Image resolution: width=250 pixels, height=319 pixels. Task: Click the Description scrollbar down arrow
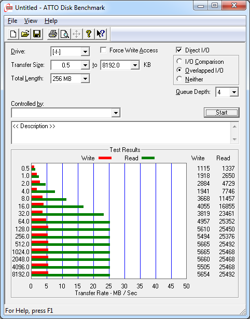pyautogui.click(x=234, y=140)
